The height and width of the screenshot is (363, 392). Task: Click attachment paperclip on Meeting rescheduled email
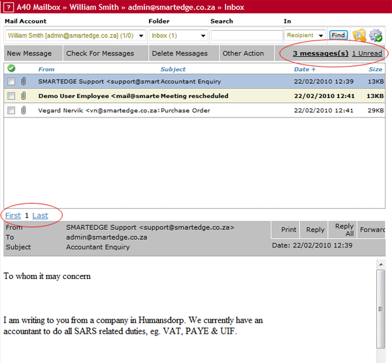click(x=24, y=96)
